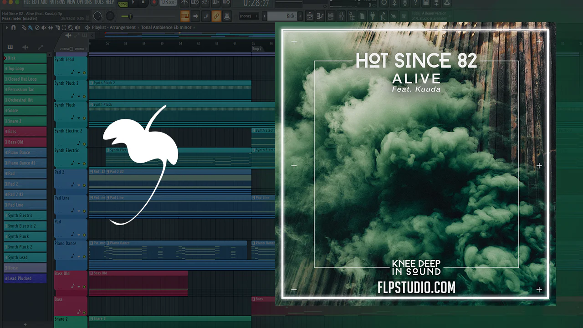Toggle the chain-link multilink icon

(216, 16)
